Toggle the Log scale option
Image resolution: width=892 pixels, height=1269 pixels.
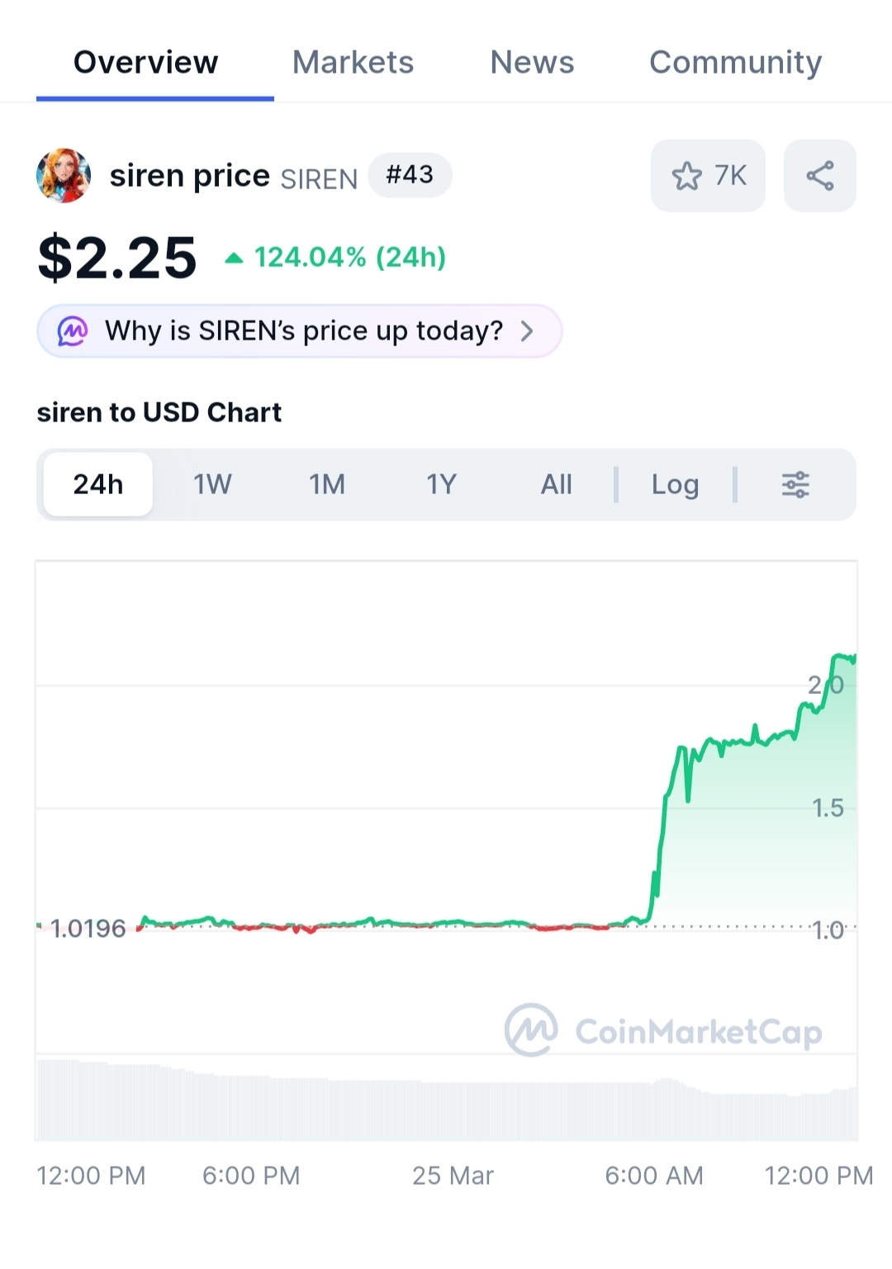click(x=675, y=485)
